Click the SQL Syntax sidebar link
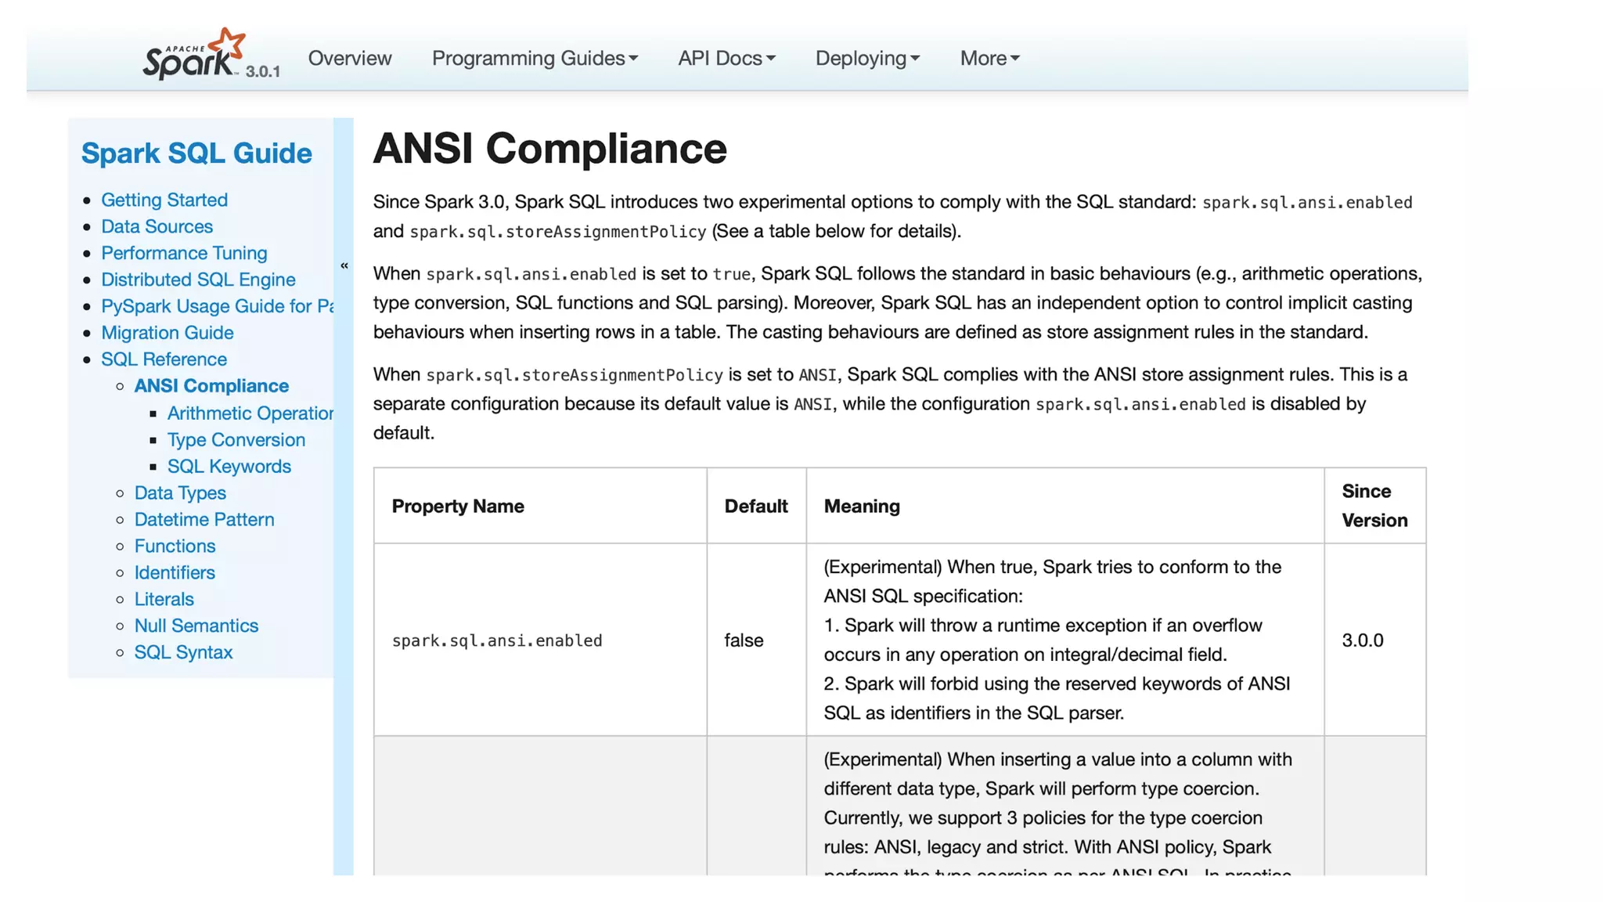 (183, 652)
